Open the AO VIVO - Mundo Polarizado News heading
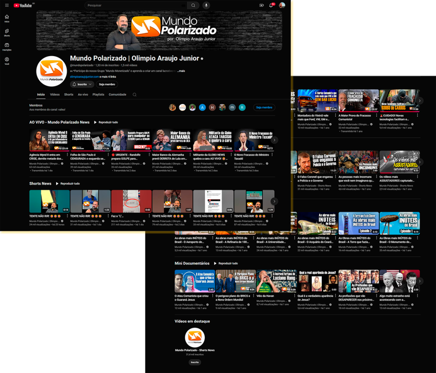436x373 pixels. click(60, 122)
